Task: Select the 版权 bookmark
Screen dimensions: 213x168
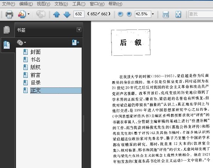Action: tap(35, 67)
